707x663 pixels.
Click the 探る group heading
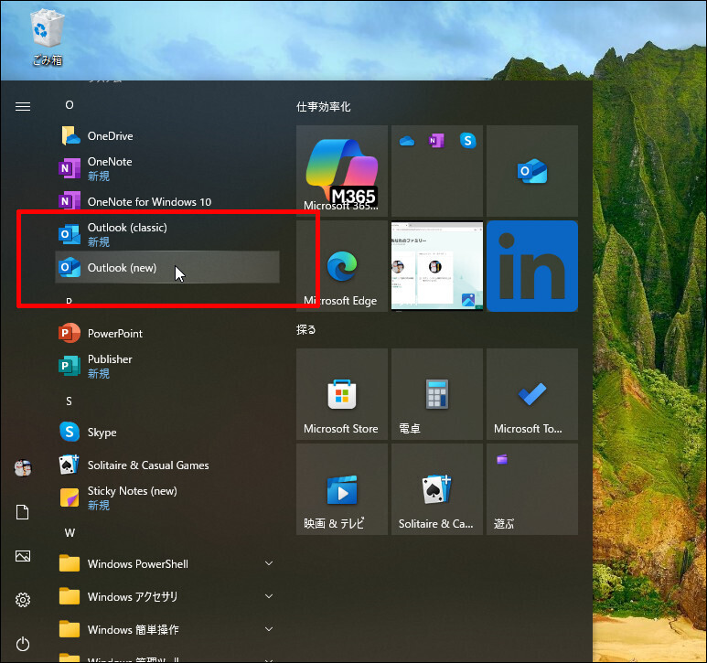305,329
